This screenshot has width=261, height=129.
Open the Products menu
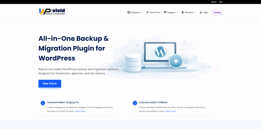(x=135, y=12)
